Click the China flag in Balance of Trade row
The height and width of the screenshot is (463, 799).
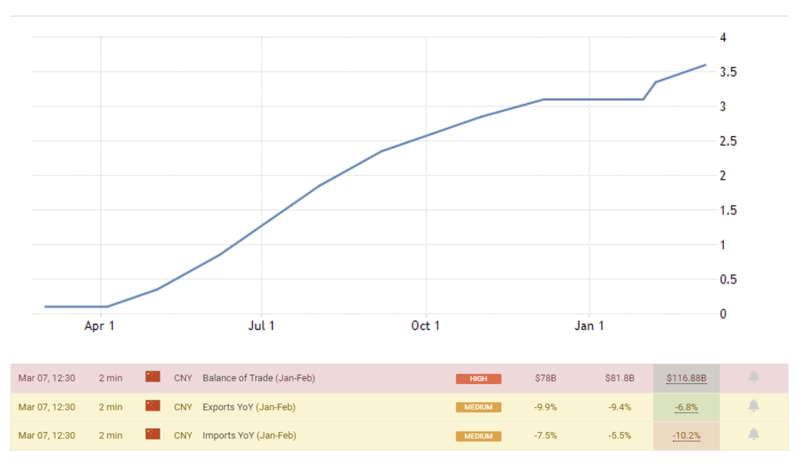pyautogui.click(x=153, y=377)
